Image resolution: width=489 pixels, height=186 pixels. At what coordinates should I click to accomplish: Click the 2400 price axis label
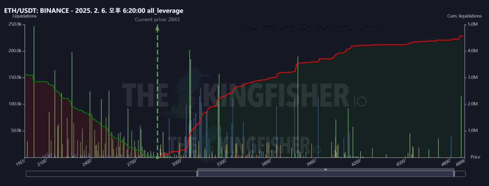(87, 163)
